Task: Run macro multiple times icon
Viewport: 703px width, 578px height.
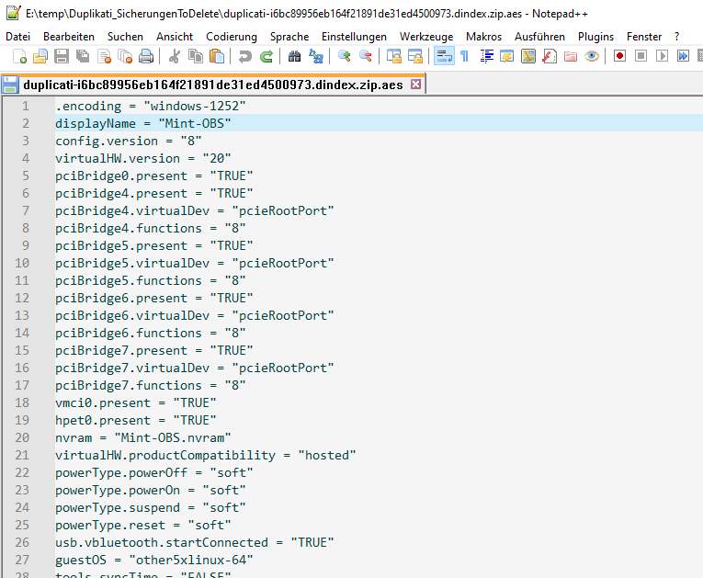Action: click(x=683, y=56)
